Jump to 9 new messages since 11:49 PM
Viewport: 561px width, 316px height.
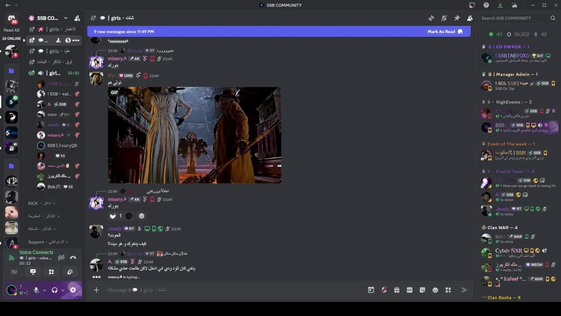(x=124, y=32)
